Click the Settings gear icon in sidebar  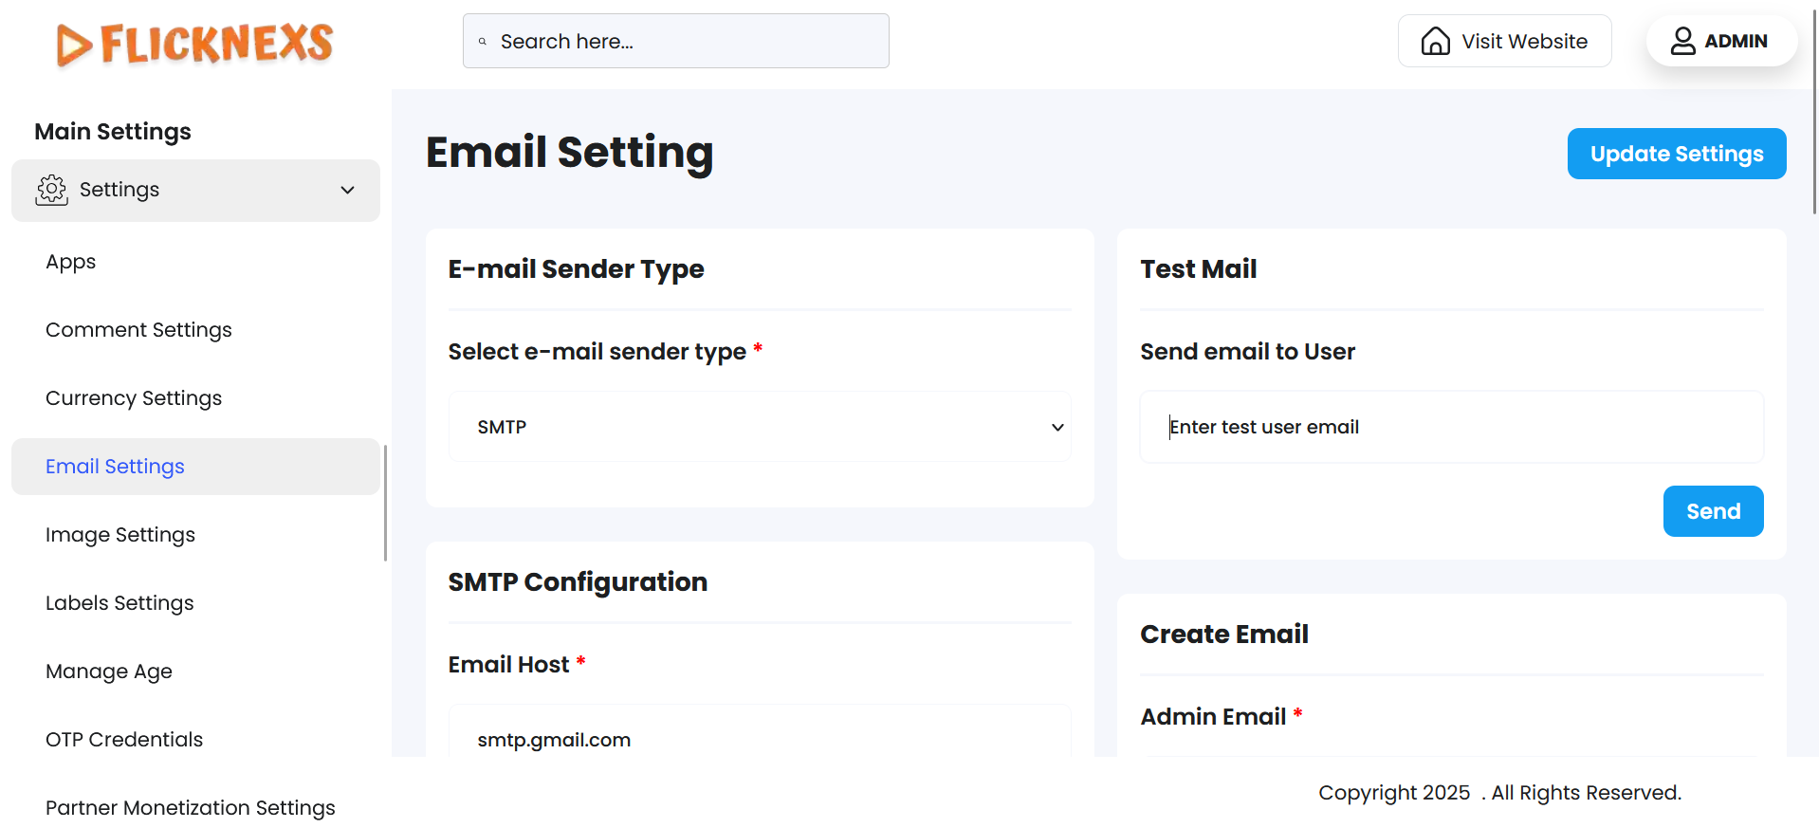click(52, 190)
